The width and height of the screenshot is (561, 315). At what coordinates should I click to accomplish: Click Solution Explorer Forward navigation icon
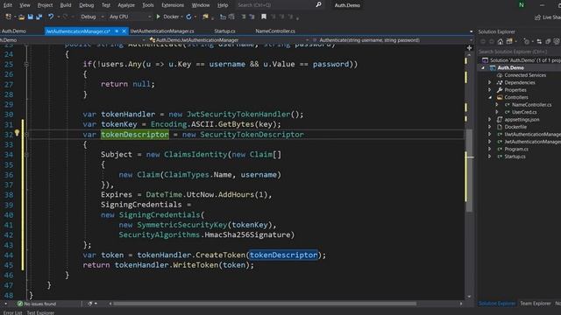(x=492, y=42)
